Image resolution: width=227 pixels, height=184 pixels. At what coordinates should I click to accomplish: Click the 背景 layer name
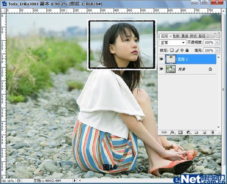click(182, 69)
